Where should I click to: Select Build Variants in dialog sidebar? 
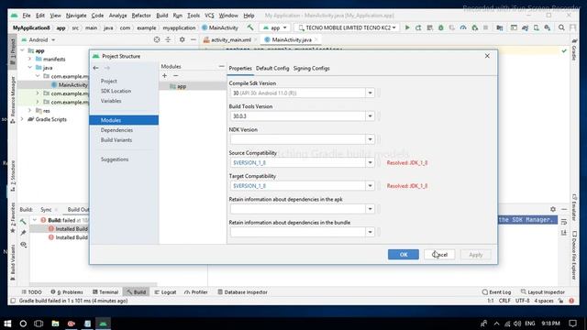116,140
